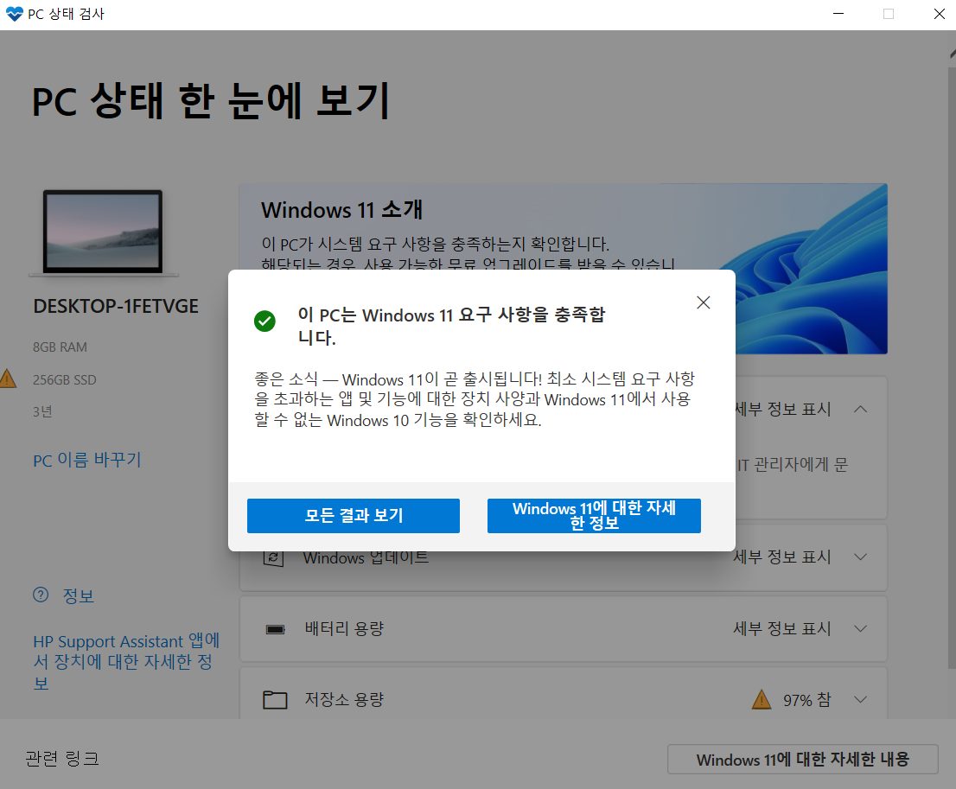This screenshot has width=956, height=789.
Task: Click the 8GB RAM text
Action: click(60, 347)
